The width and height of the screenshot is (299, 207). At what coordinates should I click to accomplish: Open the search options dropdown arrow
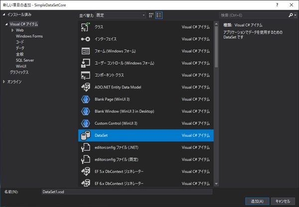tap(296, 15)
